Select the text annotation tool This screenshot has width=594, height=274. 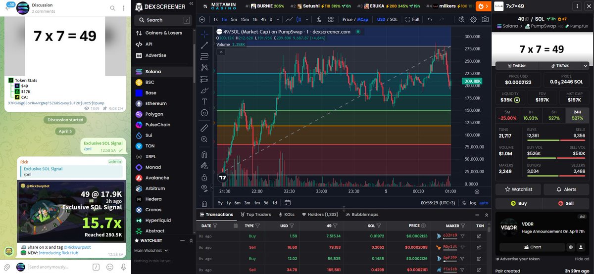tap(205, 101)
